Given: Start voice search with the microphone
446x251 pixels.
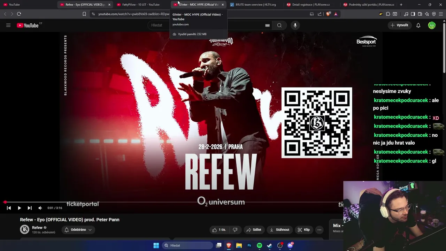Looking at the screenshot, I should (295, 25).
